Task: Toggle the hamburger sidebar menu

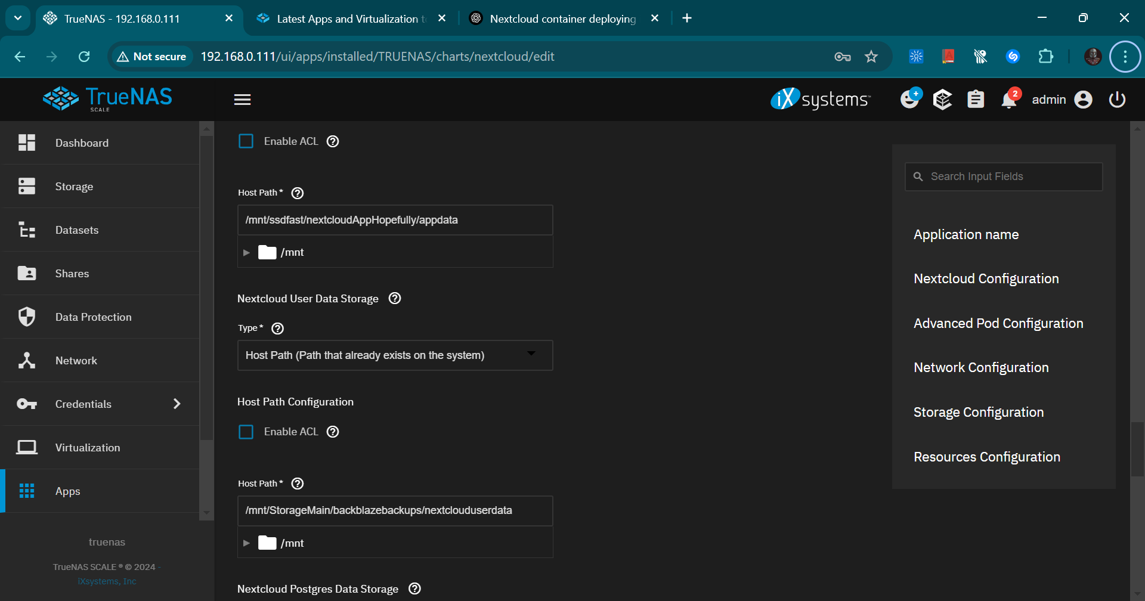Action: (x=242, y=100)
